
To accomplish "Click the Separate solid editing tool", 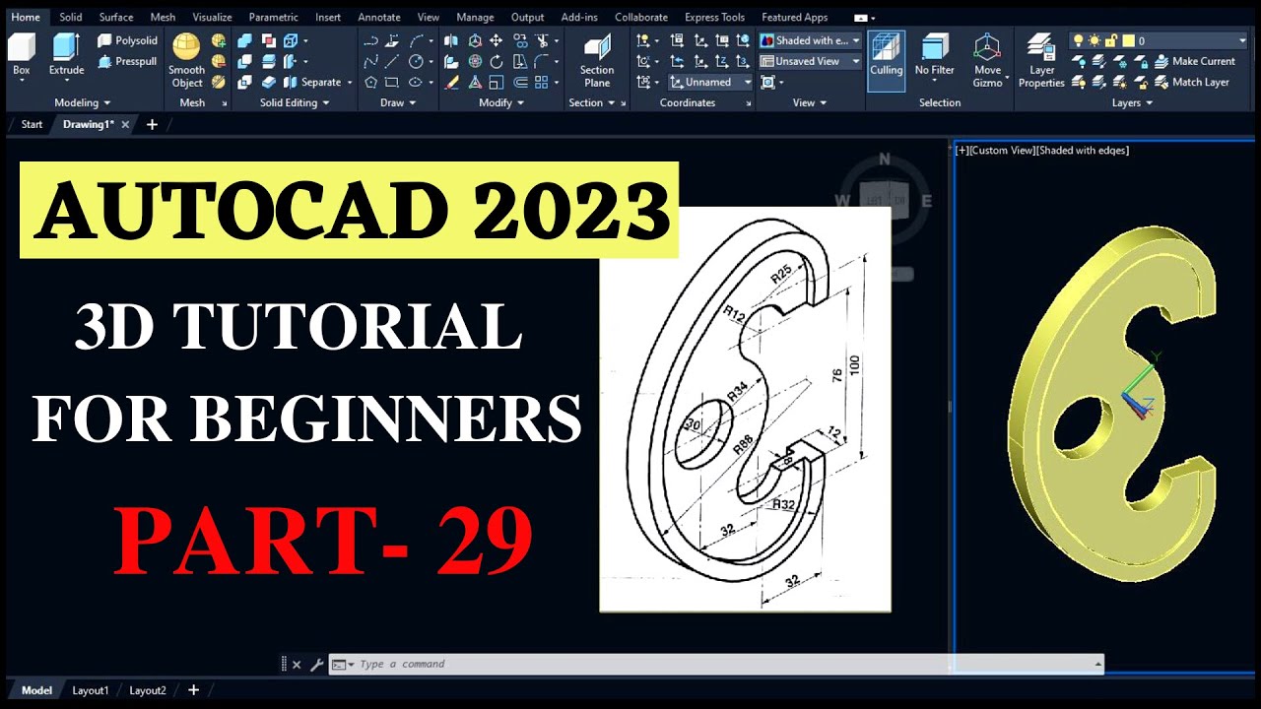I will point(310,82).
